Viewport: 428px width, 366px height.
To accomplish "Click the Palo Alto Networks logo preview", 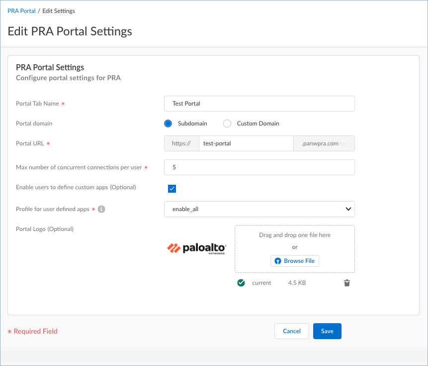I will tap(197, 248).
